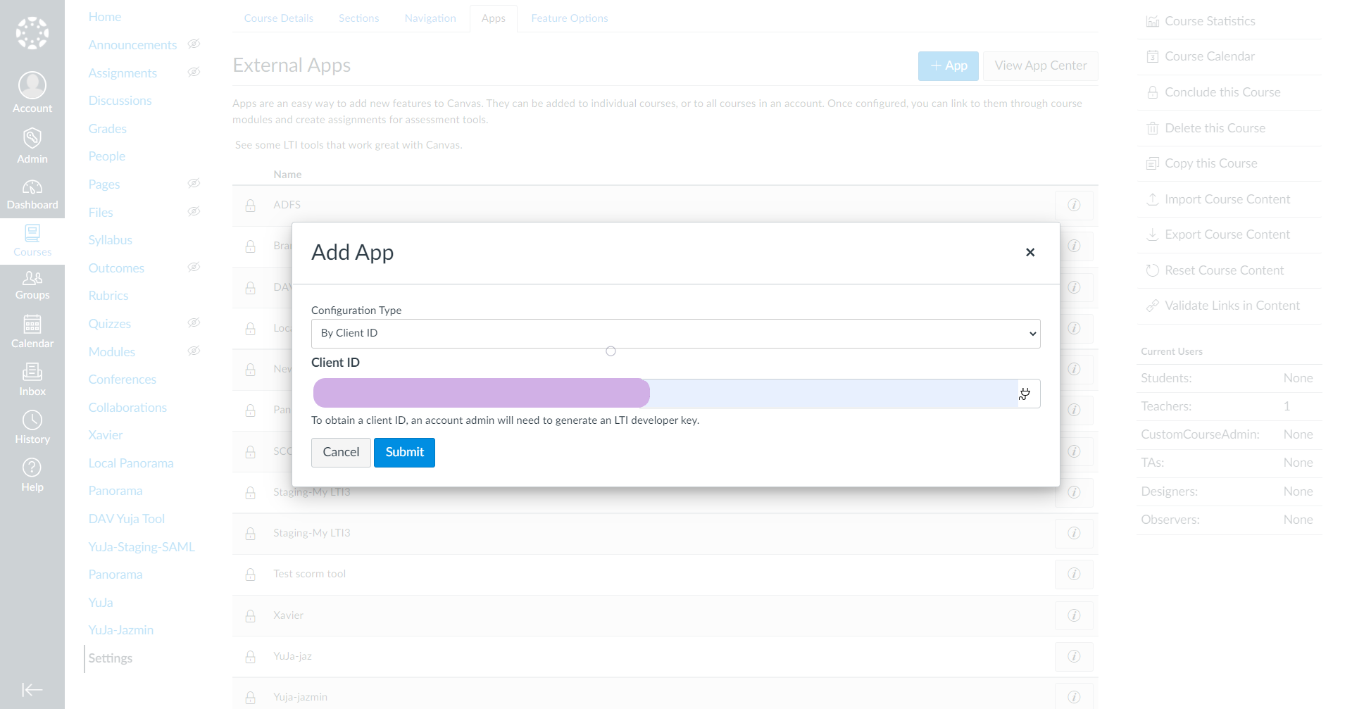Switch to the Feature Options tab
Screen dimensions: 1352x709
[x=569, y=18]
